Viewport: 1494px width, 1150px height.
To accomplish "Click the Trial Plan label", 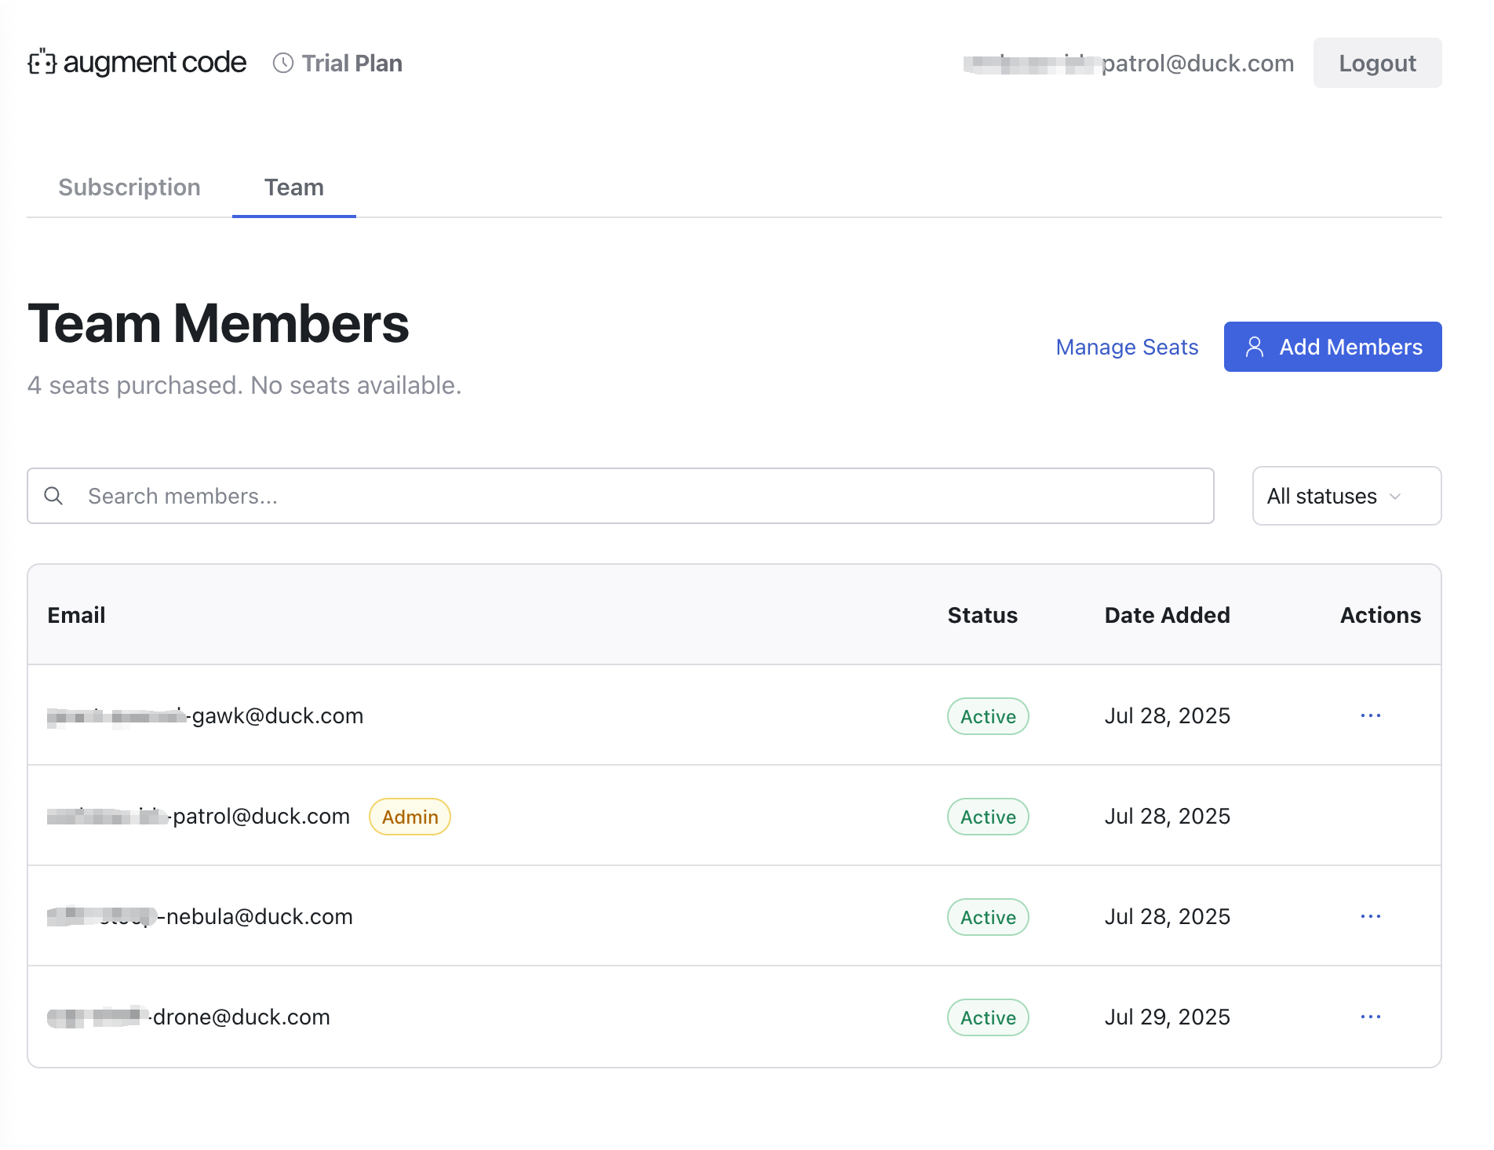I will (352, 63).
